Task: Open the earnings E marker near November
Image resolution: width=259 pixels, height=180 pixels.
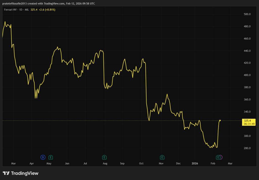Action: pos(162,157)
